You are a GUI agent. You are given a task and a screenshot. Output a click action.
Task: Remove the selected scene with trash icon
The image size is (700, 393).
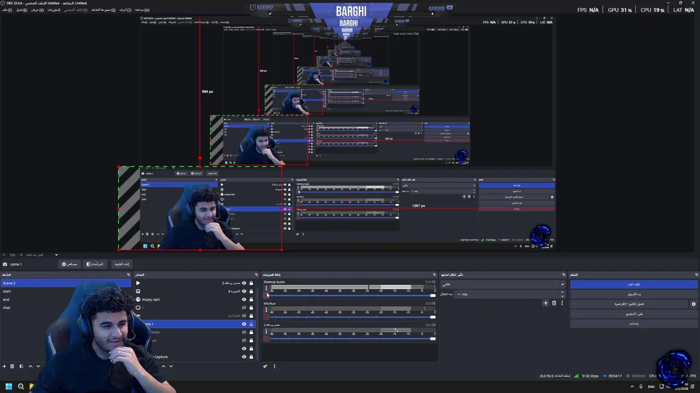click(x=12, y=366)
